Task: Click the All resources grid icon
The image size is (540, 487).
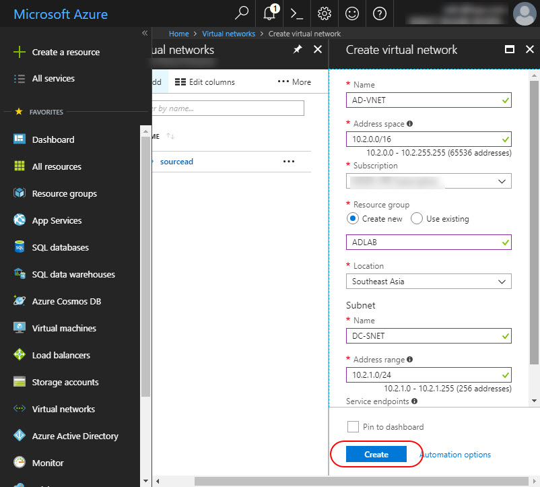Action: [x=20, y=166]
